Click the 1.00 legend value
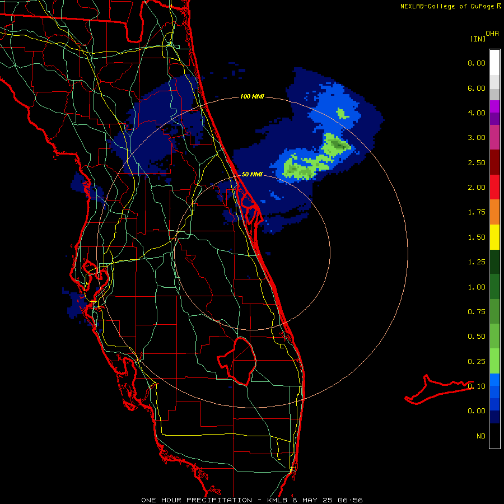 pos(477,287)
